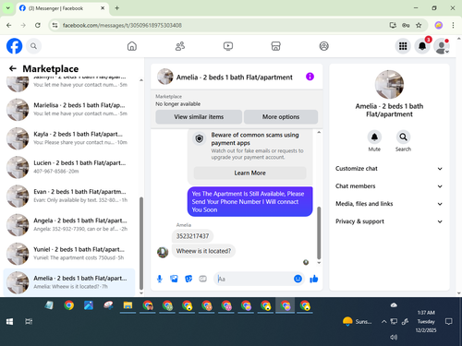Select Amelia's apartment conversation in list
The height and width of the screenshot is (346, 462).
[x=69, y=282]
